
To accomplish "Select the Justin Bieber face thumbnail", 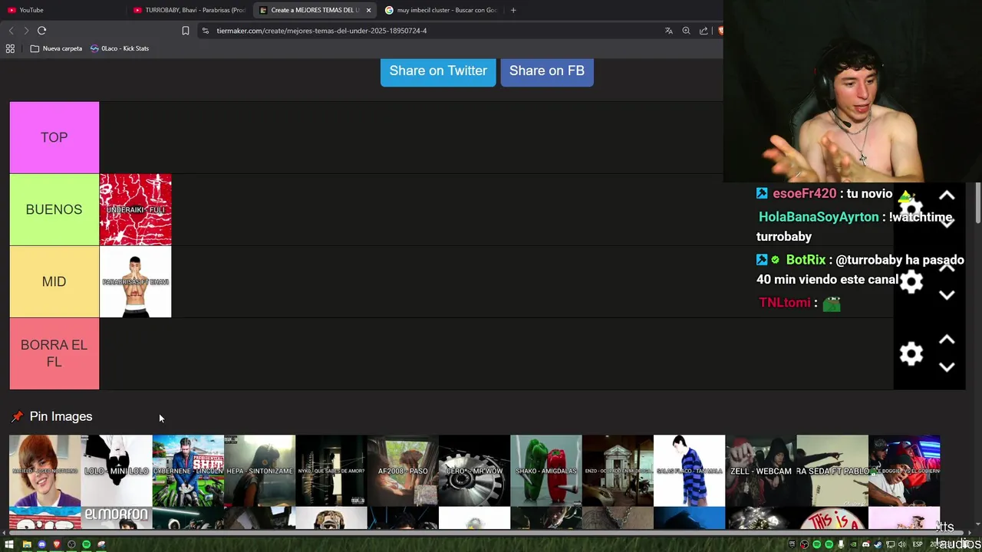I will point(44,471).
